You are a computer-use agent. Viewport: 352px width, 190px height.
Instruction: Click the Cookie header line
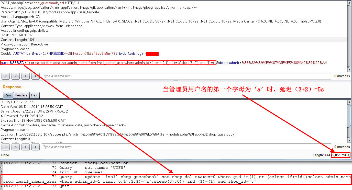pyautogui.click(x=80, y=53)
